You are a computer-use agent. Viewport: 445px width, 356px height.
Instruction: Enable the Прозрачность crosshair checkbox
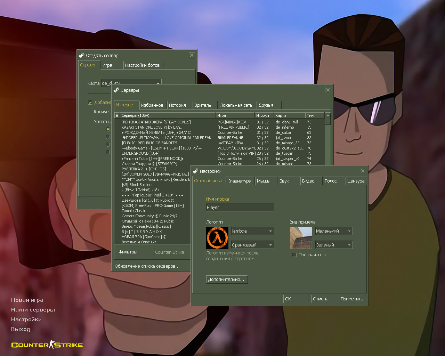[294, 255]
